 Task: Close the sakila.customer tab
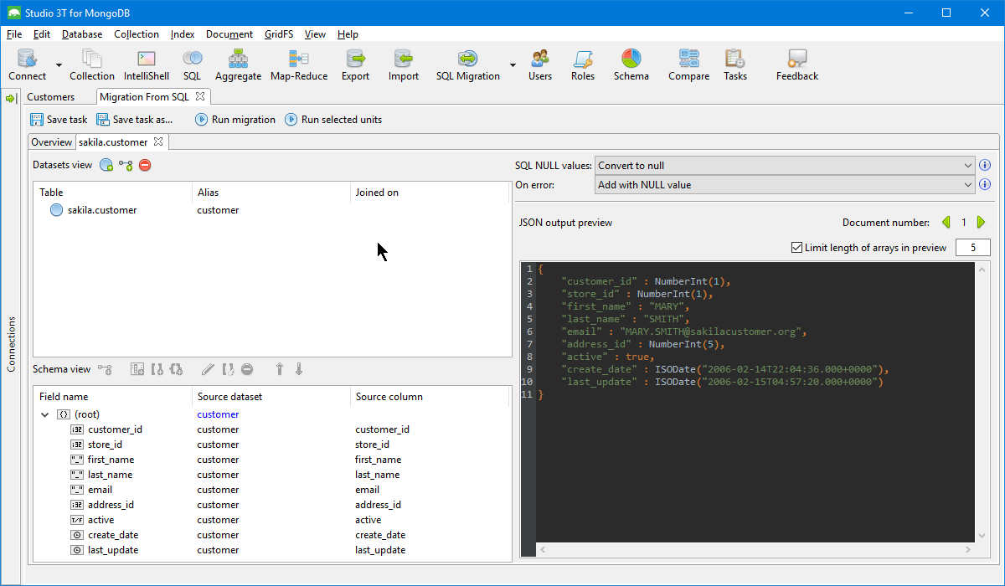pyautogui.click(x=158, y=141)
